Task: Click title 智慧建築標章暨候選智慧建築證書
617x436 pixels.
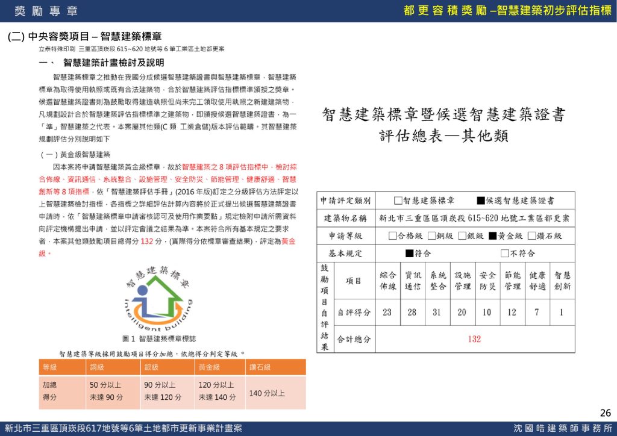Action: point(444,114)
